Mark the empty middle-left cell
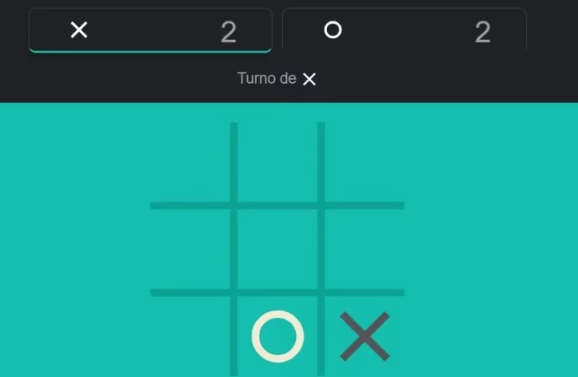Screen dimensions: 578x377 point(190,249)
